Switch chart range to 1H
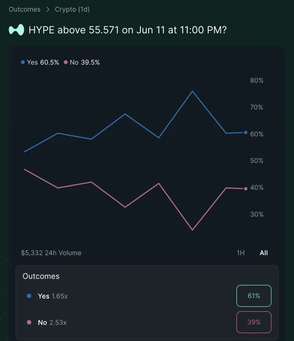Viewport: 294px width, 341px height. click(x=240, y=253)
